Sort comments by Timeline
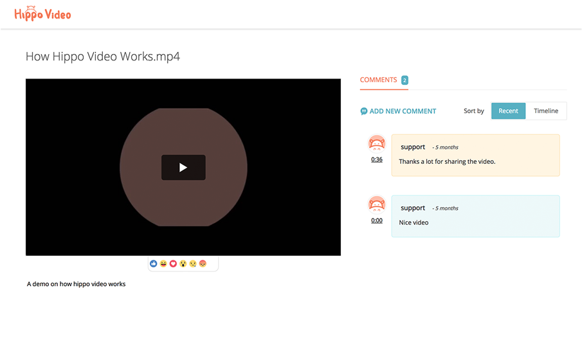 546,111
